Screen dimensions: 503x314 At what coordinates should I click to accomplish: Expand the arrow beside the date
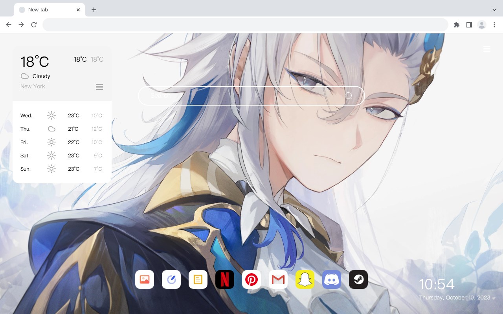click(x=494, y=298)
